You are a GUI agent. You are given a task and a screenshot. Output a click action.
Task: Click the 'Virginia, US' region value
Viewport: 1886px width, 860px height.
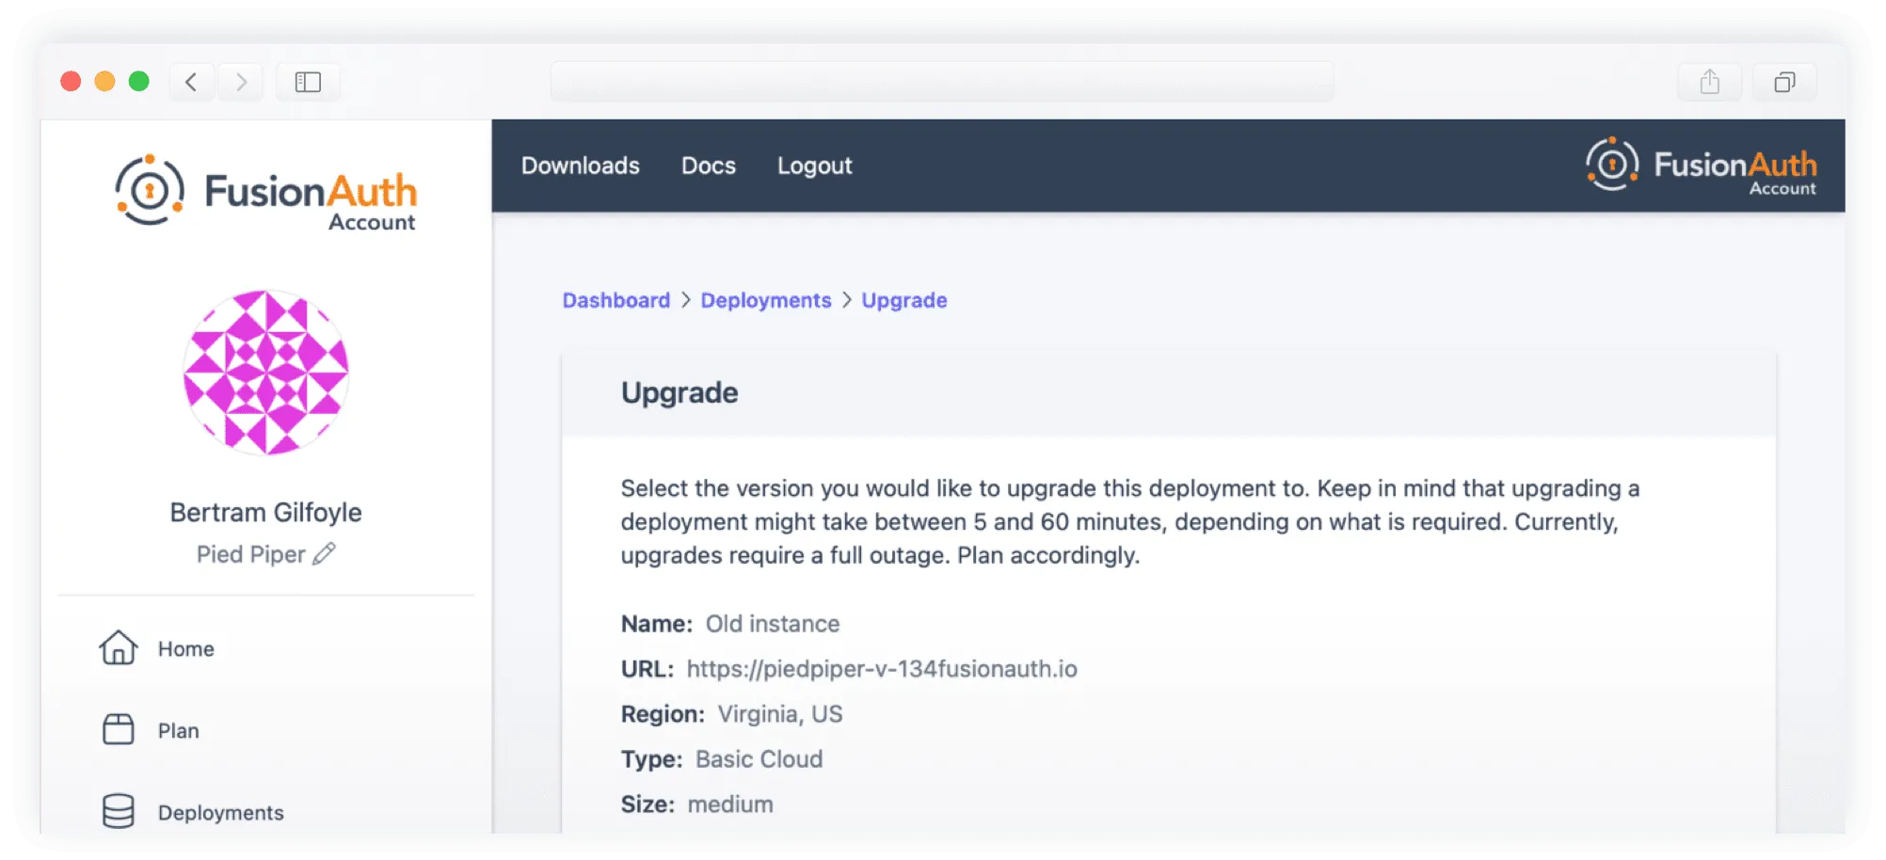tap(780, 714)
